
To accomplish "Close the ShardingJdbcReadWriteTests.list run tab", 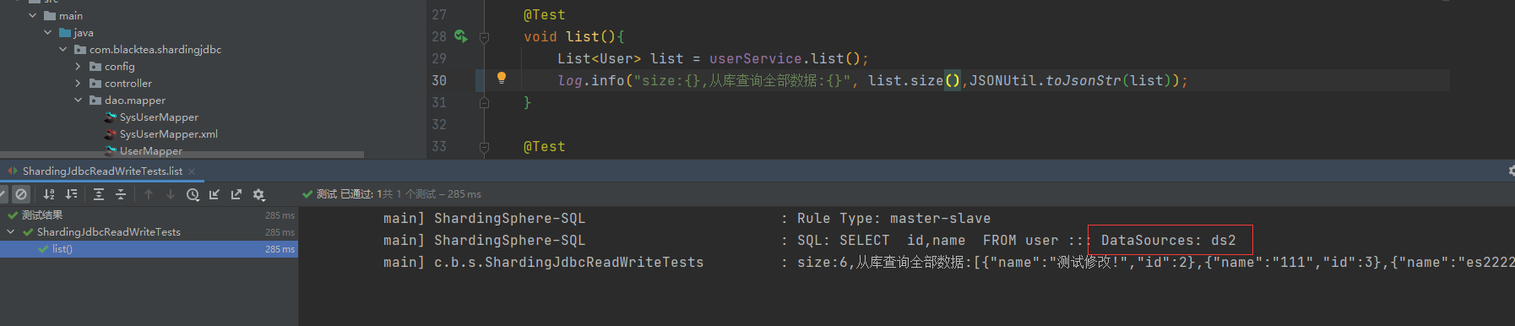I will 192,171.
